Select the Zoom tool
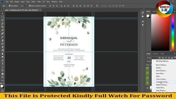 [2, 77]
